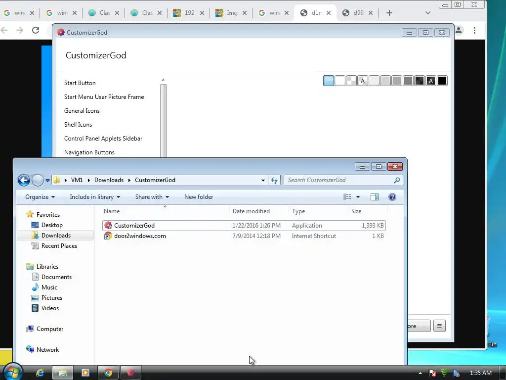Select Navigation Buttons category
The height and width of the screenshot is (380, 506).
coord(89,152)
